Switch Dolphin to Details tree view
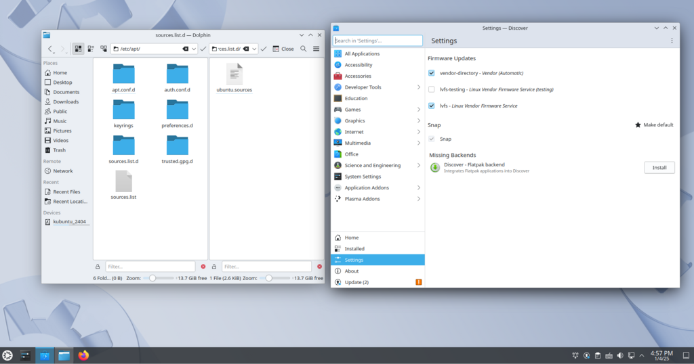Image resolution: width=694 pixels, height=364 pixels. (x=104, y=49)
